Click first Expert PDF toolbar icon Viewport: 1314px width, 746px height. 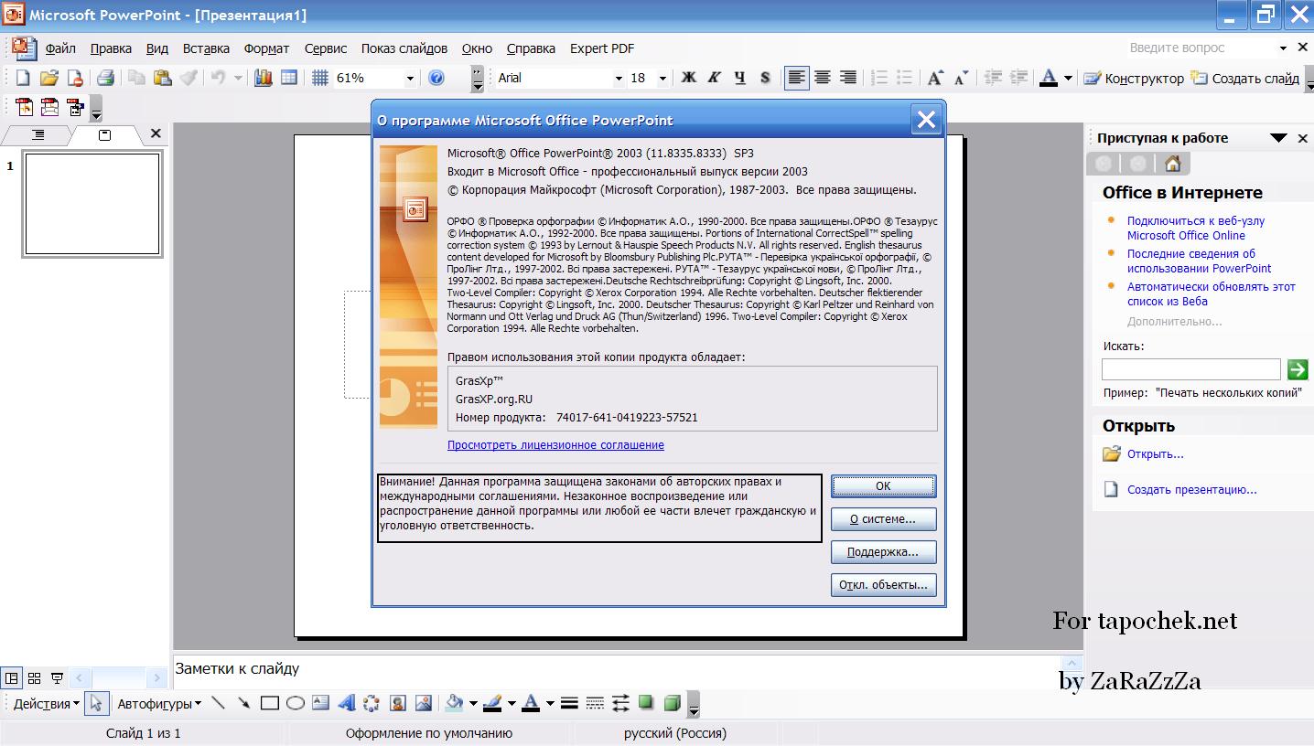coord(24,107)
